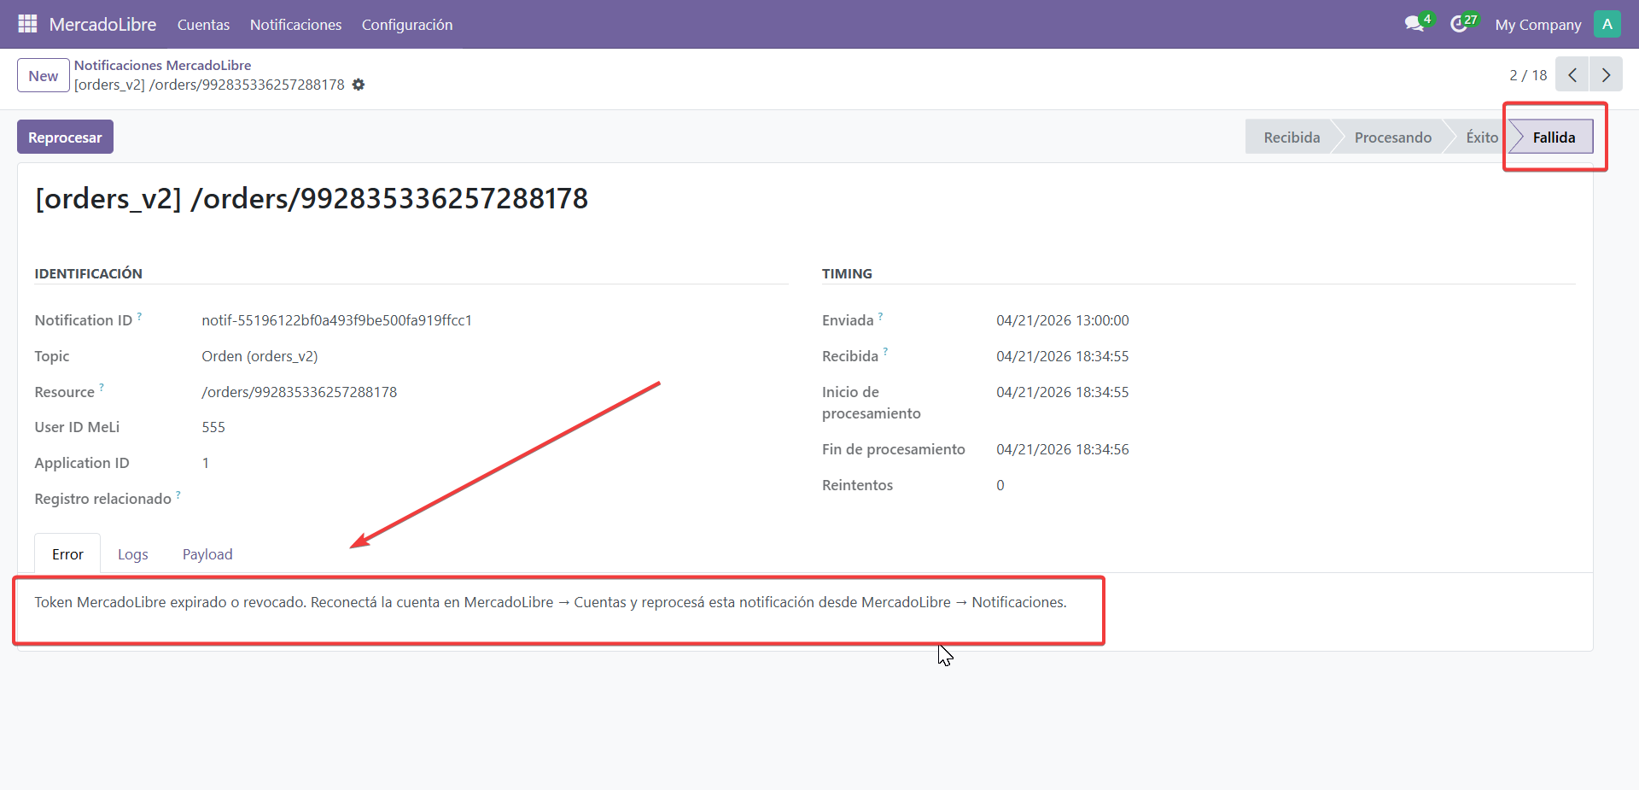The width and height of the screenshot is (1639, 790).
Task: Show help tooltip next to Notification ID
Action: (x=139, y=316)
